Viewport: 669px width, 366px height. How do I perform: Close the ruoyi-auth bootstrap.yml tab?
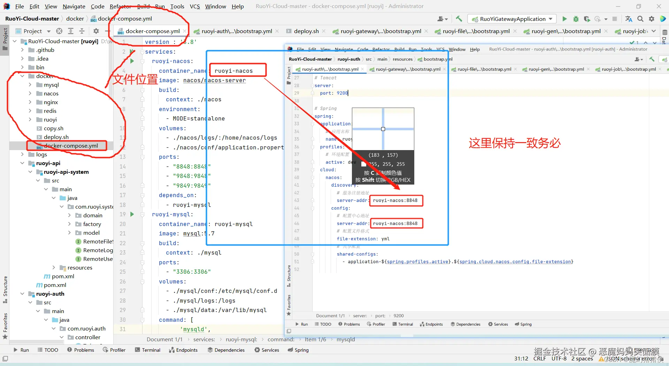click(x=277, y=31)
